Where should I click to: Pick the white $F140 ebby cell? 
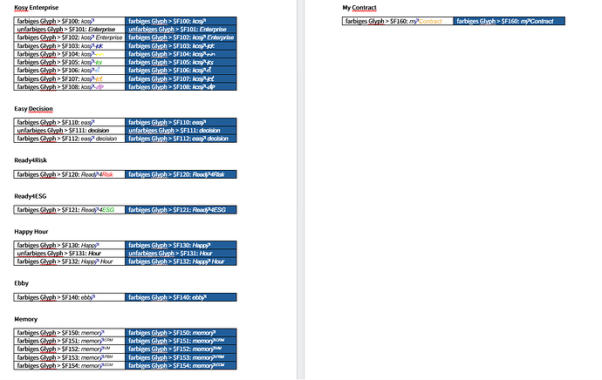point(70,297)
